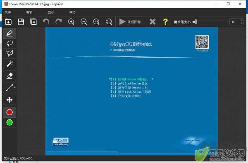Open the 文件 (File) menu
248x163 pixels.
[7, 12]
